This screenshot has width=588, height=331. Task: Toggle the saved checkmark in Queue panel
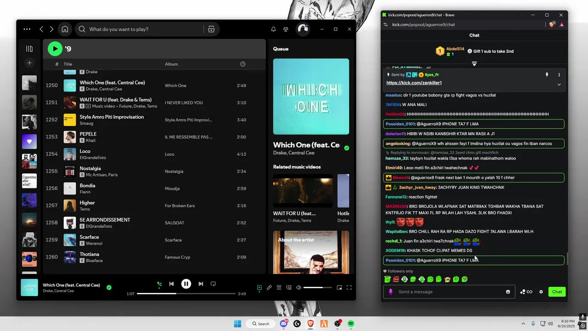(347, 148)
